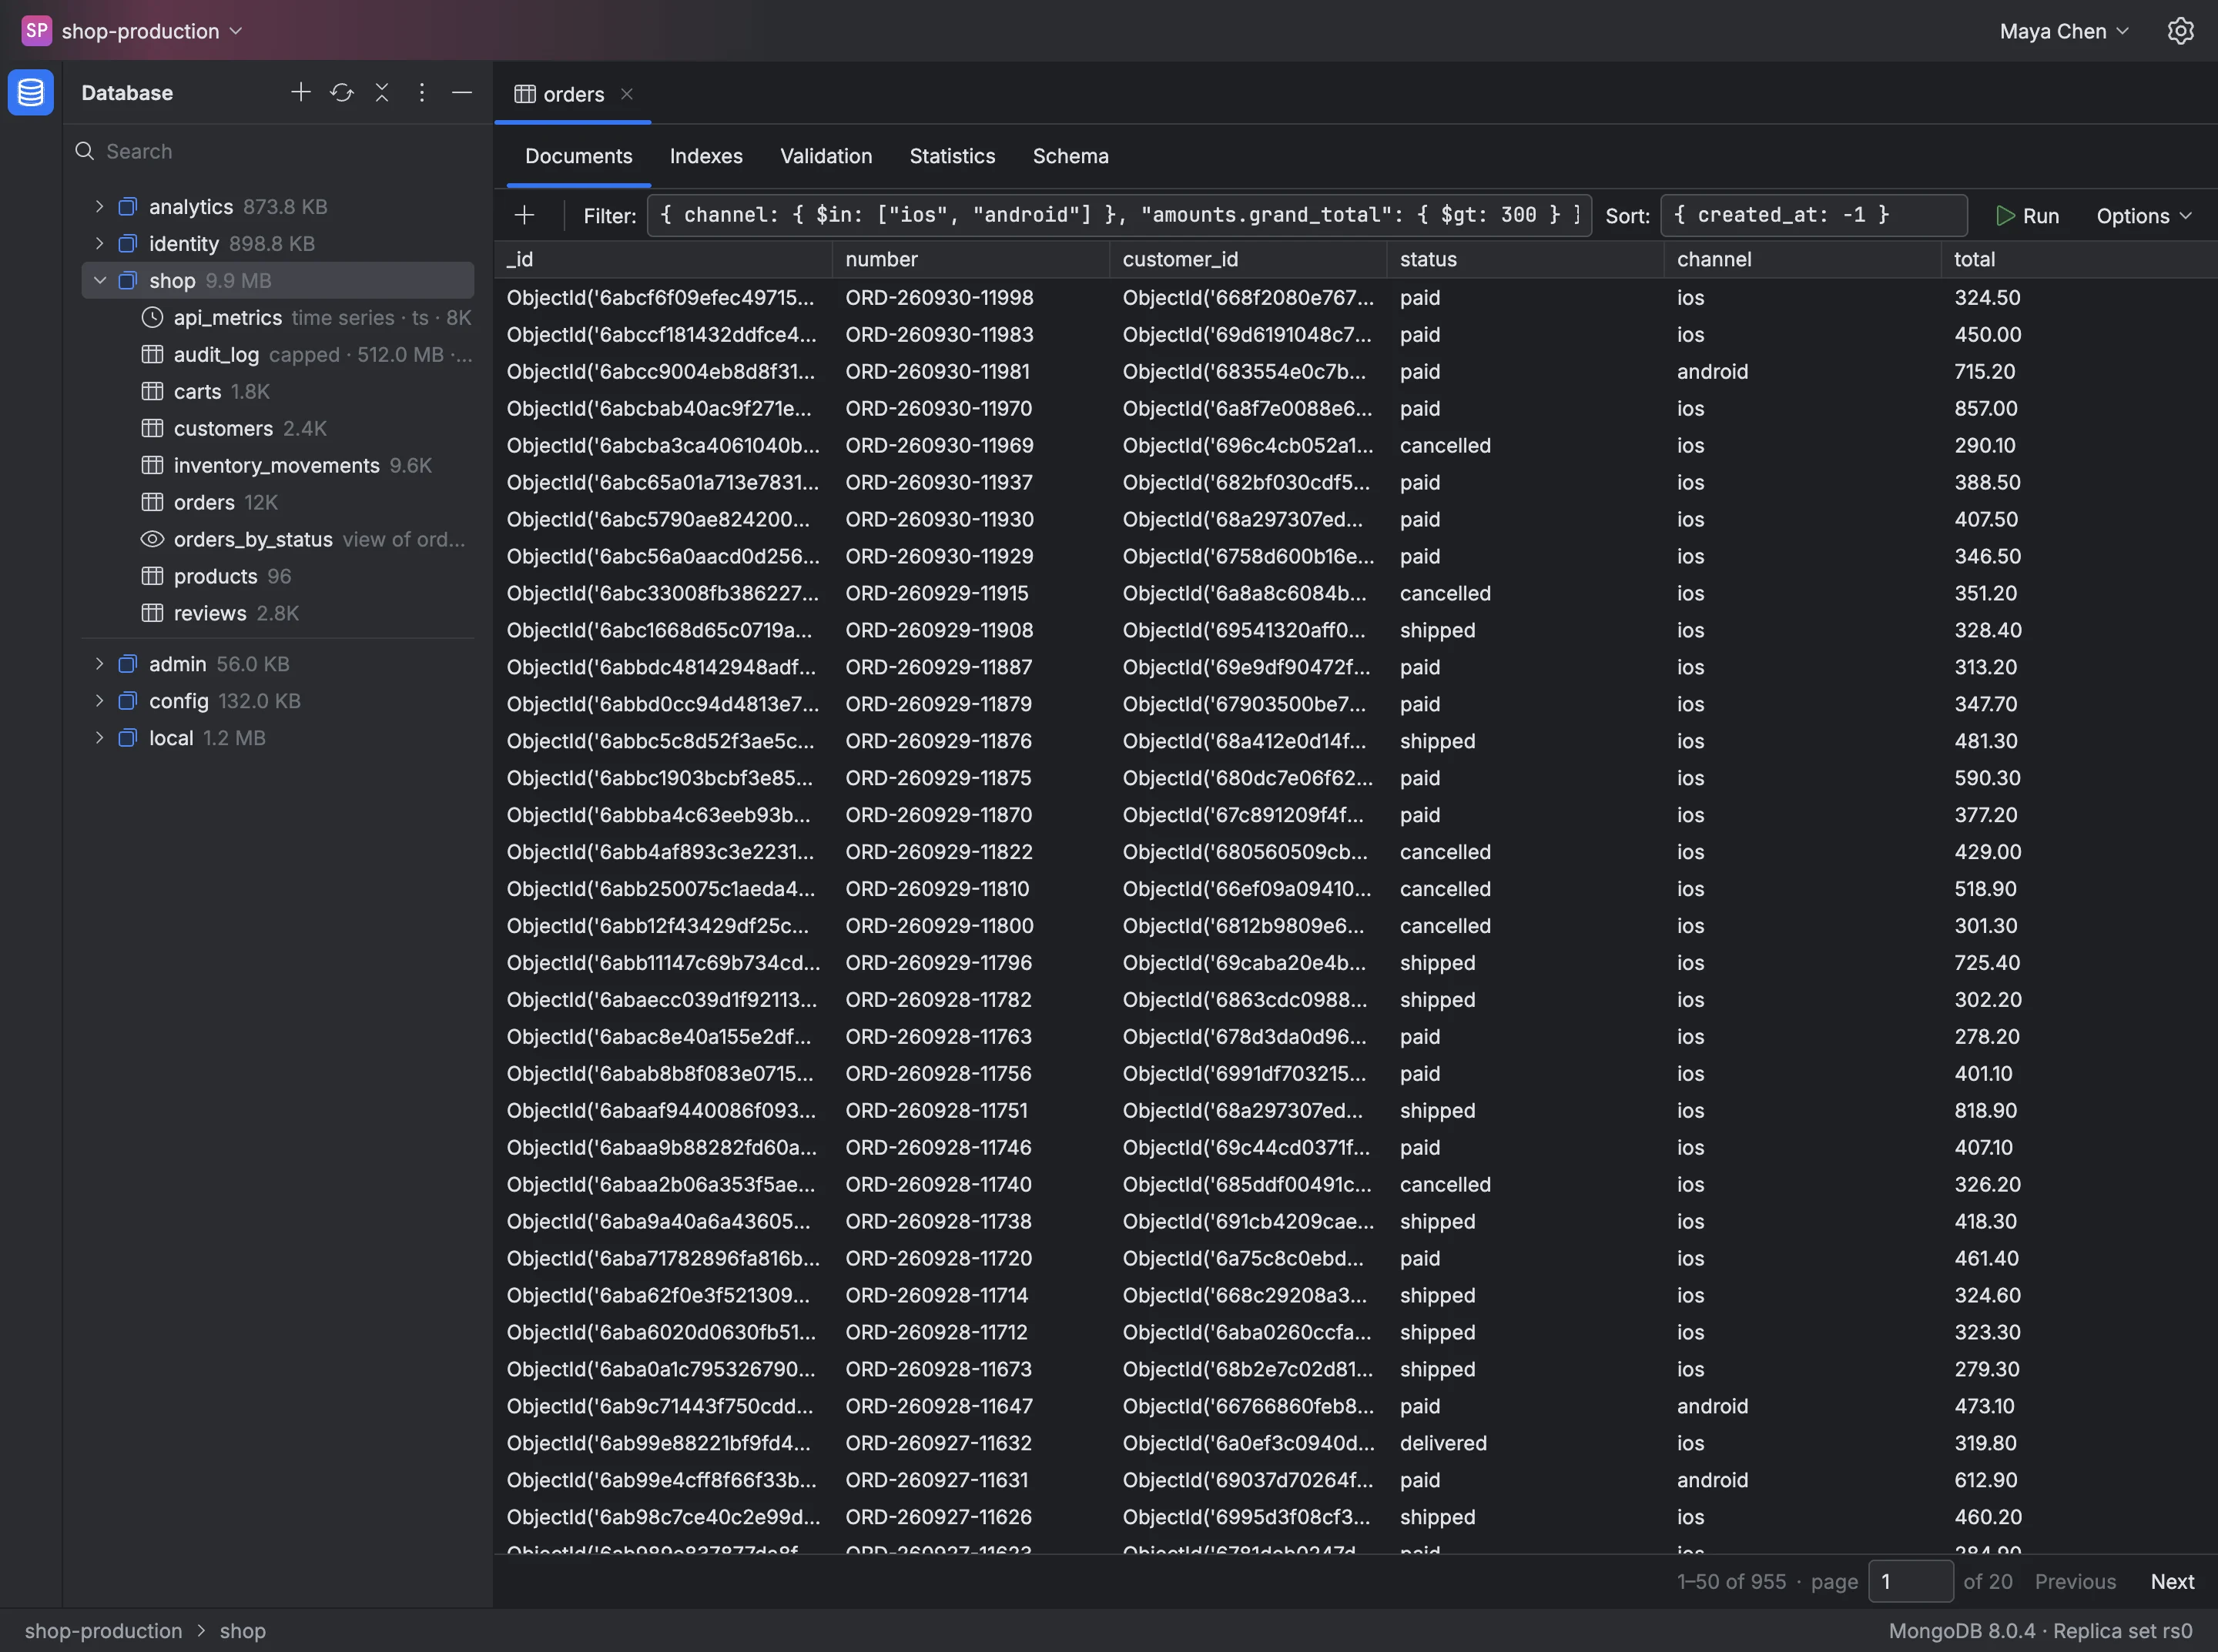The width and height of the screenshot is (2218, 1652).
Task: Switch to the Validation tab
Action: pos(826,156)
